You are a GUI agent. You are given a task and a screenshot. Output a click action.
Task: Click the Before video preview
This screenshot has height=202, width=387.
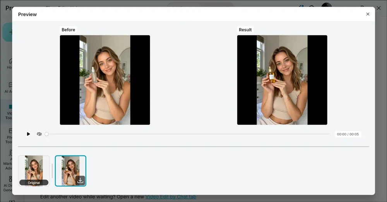[105, 80]
